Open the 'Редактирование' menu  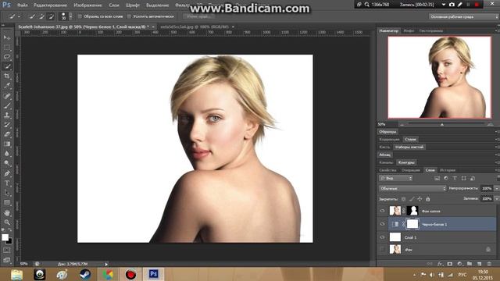(x=50, y=5)
